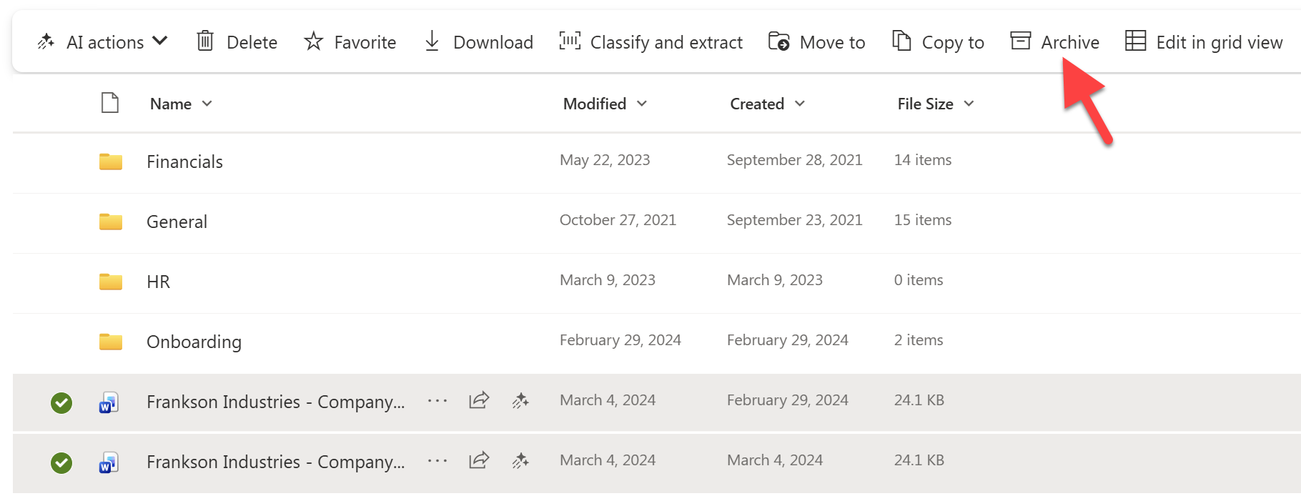Mark selection with the Favorite star
Screen dimensions: 1301x501
[350, 42]
